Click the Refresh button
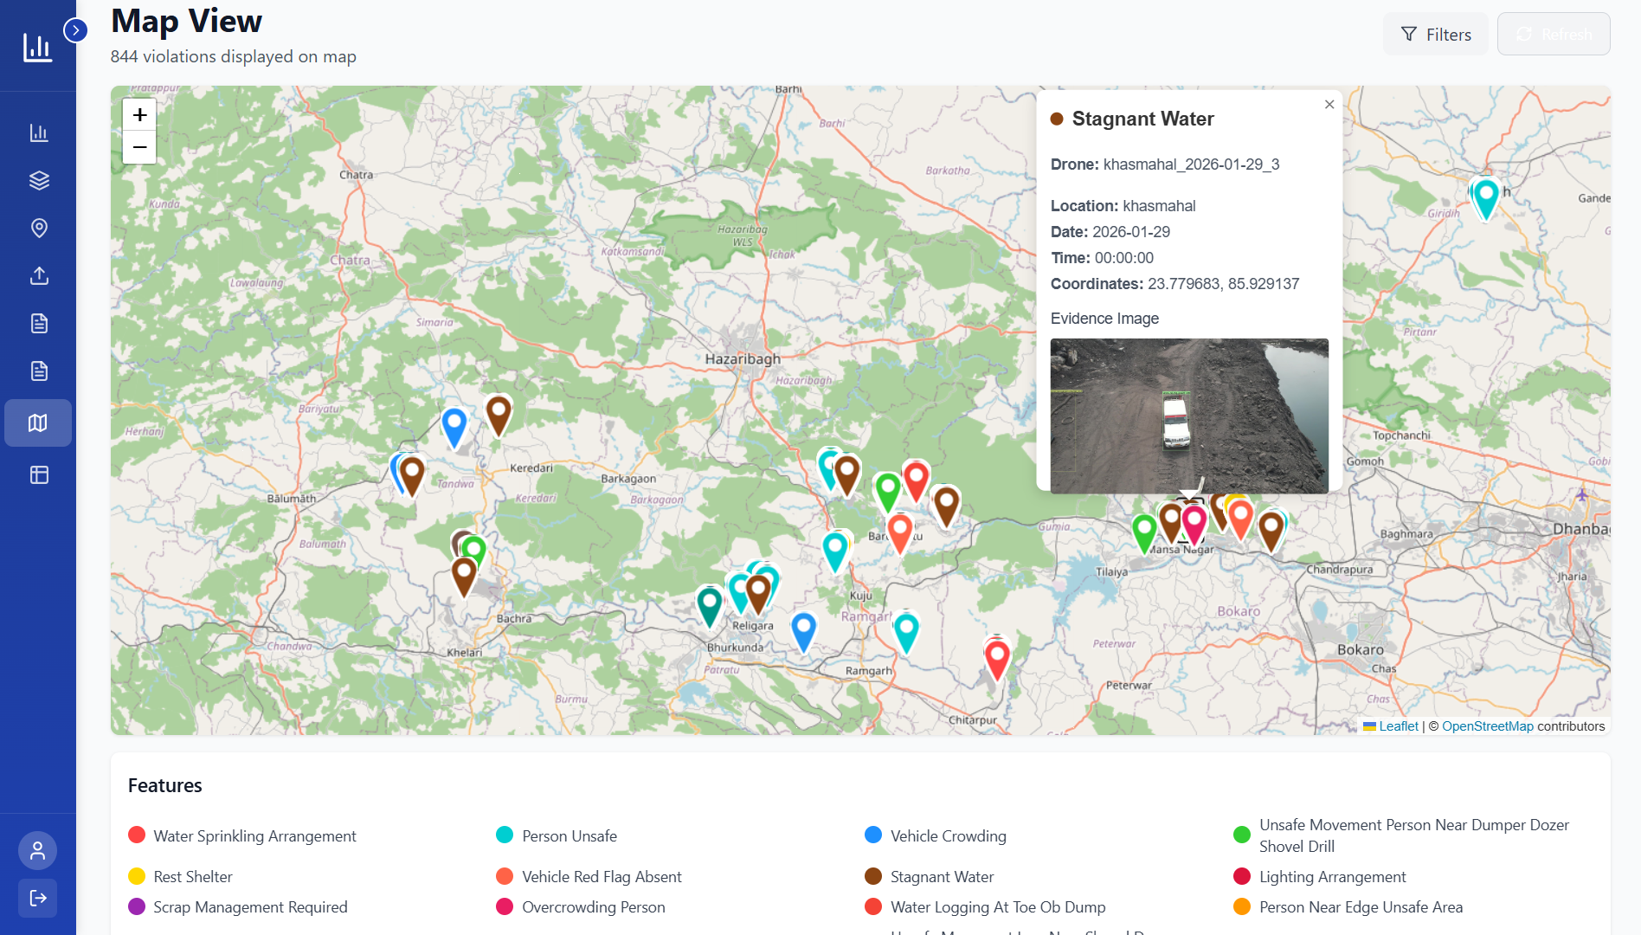This screenshot has width=1641, height=935. click(x=1554, y=34)
